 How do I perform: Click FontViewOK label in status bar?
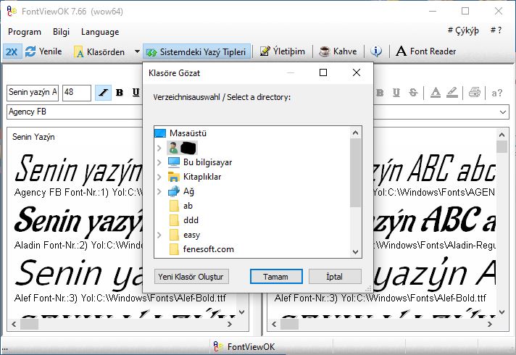251,347
